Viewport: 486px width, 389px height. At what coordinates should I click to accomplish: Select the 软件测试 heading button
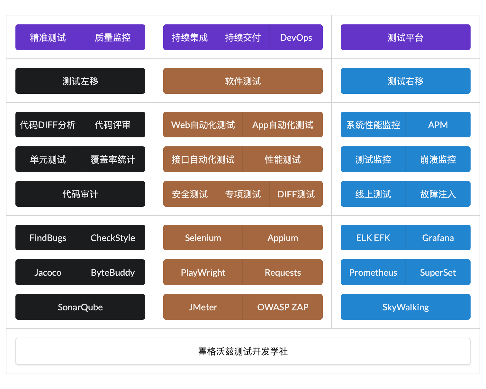(x=243, y=81)
